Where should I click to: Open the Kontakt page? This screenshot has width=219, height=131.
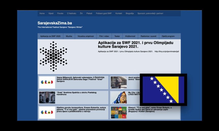coord(119,13)
